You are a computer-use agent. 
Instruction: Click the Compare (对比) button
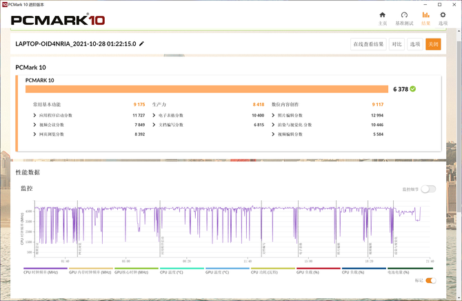396,44
